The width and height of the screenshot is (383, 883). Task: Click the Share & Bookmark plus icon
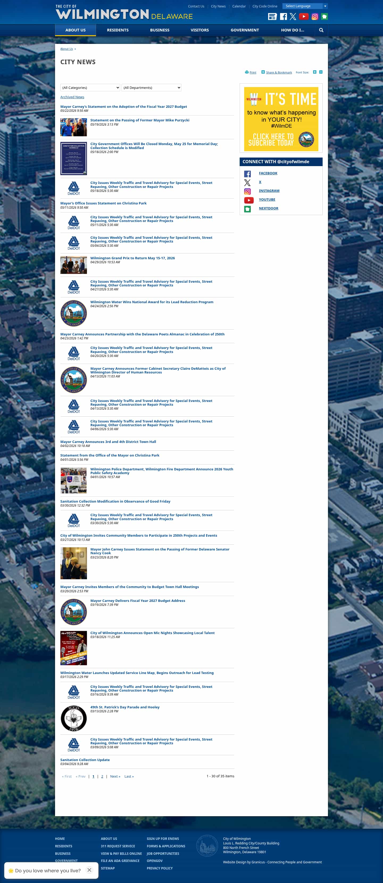pyautogui.click(x=263, y=72)
